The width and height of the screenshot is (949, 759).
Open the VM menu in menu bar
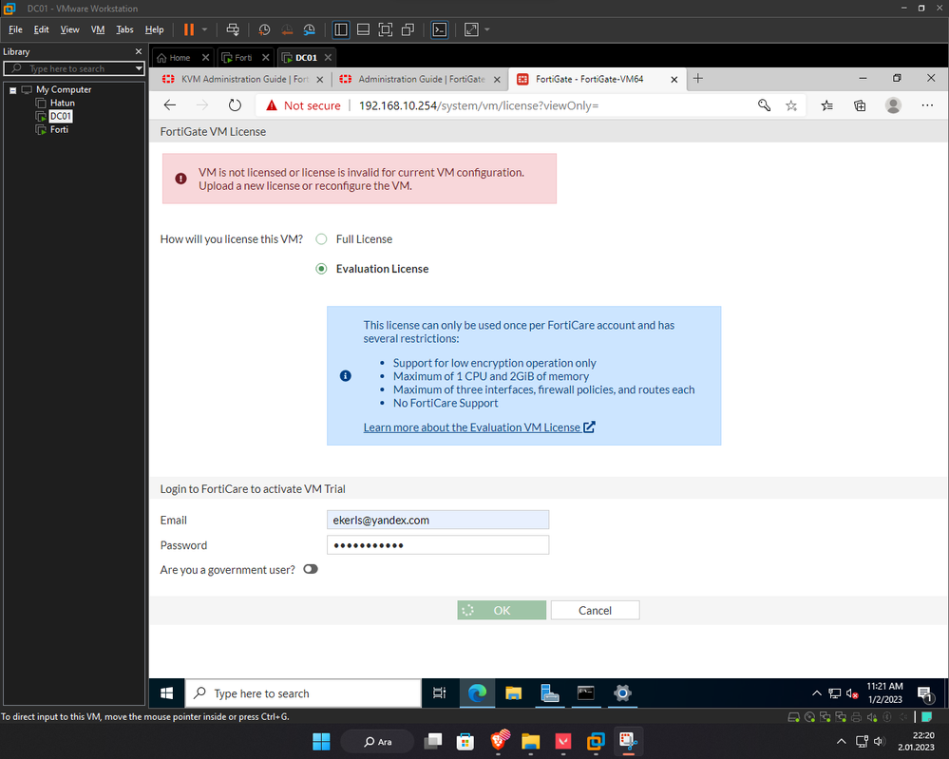pos(97,29)
